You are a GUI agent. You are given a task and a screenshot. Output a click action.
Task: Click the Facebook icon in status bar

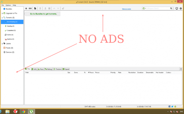coord(169,107)
